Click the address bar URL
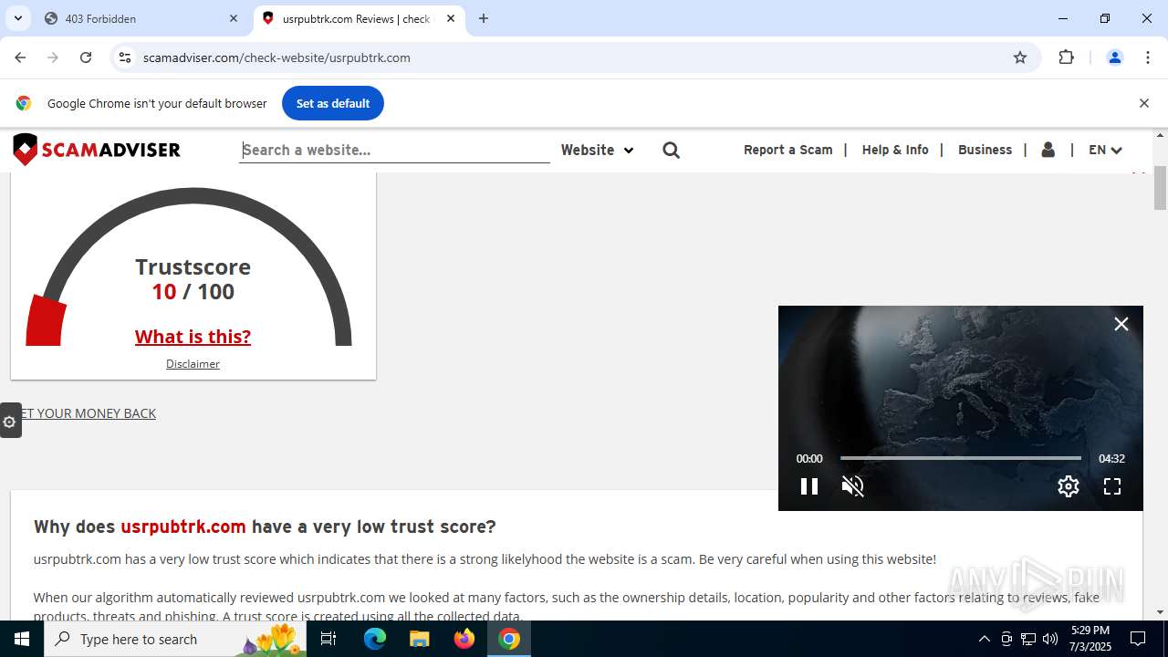 276,57
